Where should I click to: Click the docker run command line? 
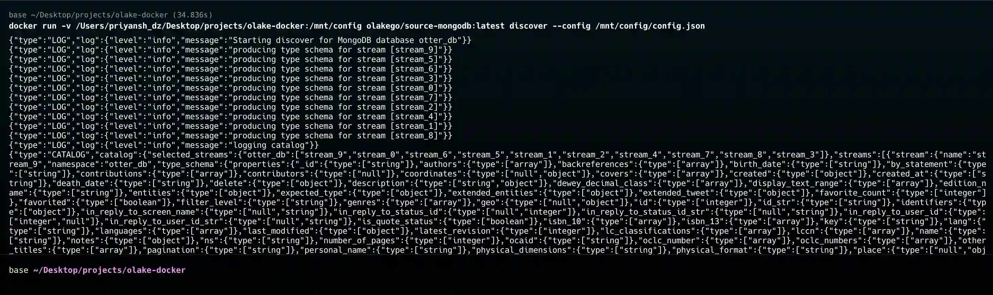(357, 26)
